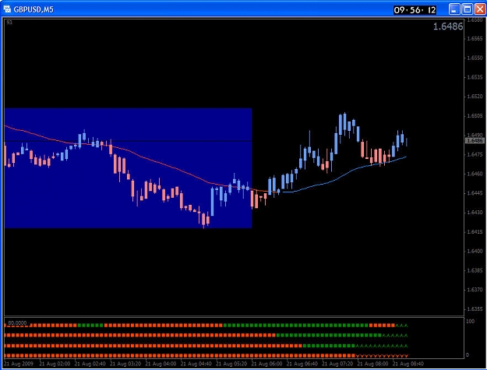This screenshot has height=370, width=487.
Task: Click the 21 Aug 06:00 time label
Action: pyautogui.click(x=266, y=364)
